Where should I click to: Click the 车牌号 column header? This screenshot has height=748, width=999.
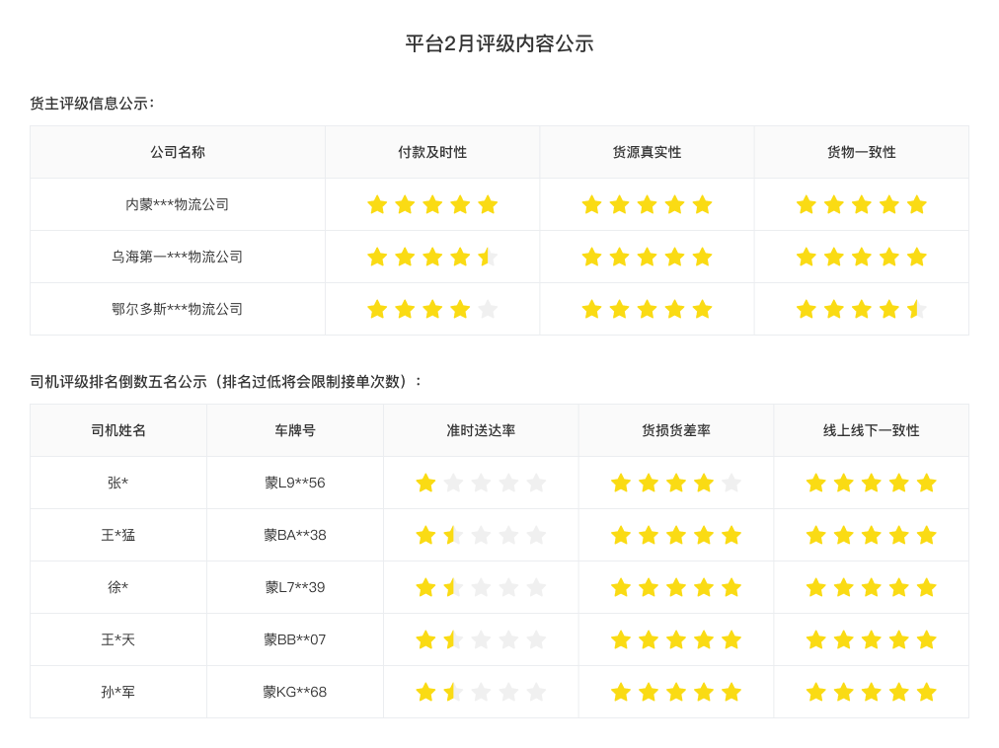[295, 430]
